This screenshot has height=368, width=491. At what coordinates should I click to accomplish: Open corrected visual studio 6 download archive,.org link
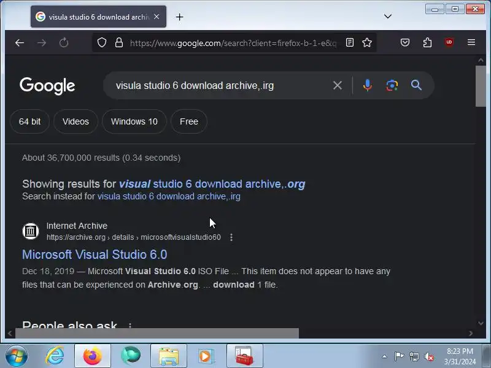tap(212, 184)
